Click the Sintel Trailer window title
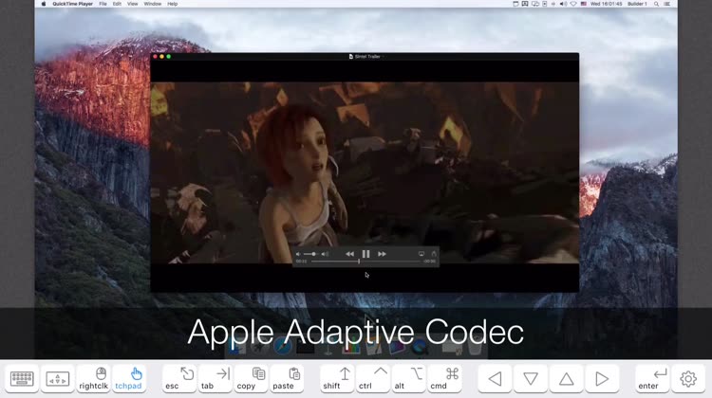 (366, 57)
